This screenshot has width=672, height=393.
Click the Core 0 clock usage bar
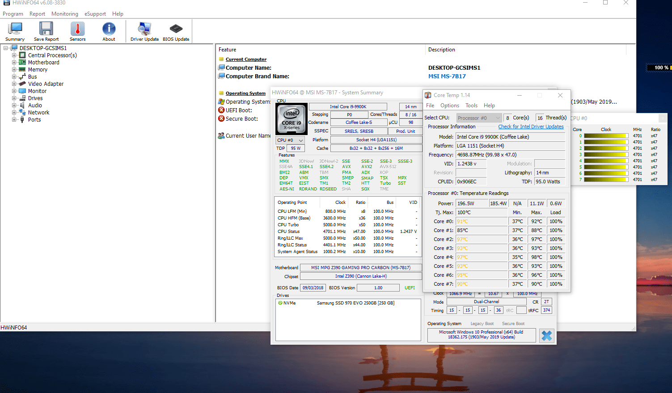(605, 136)
